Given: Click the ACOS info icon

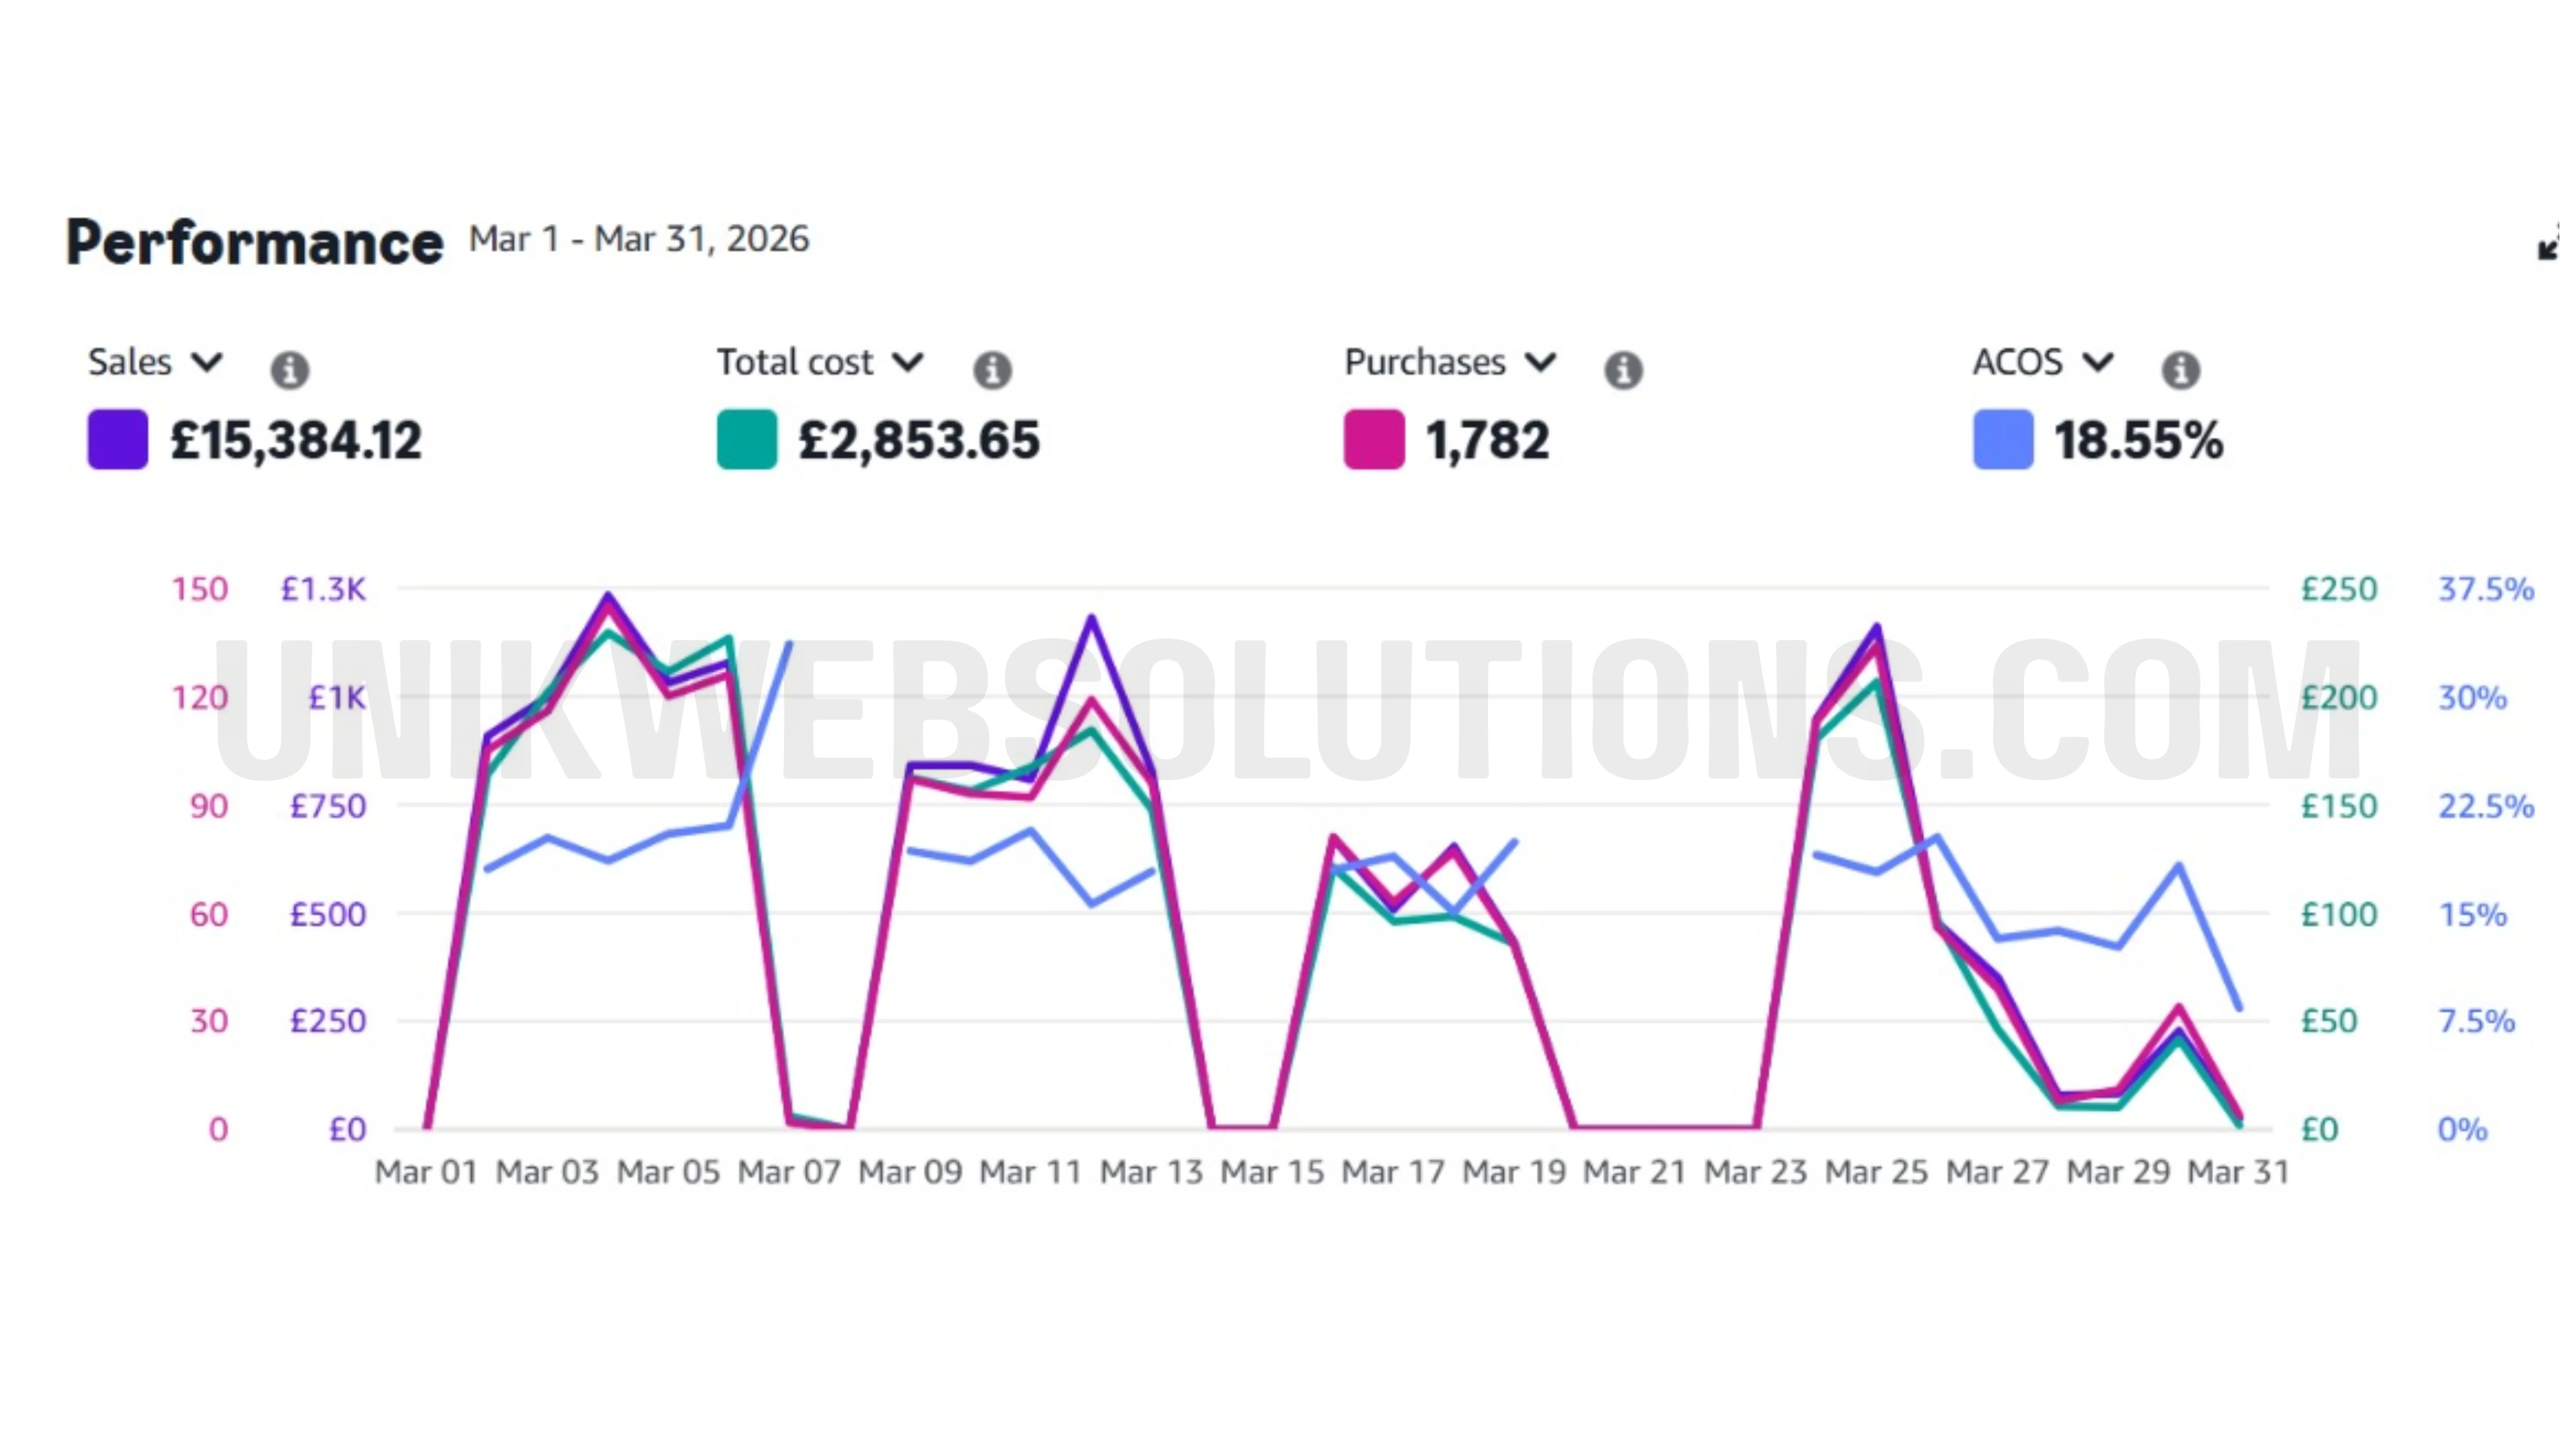Looking at the screenshot, I should 2180,370.
